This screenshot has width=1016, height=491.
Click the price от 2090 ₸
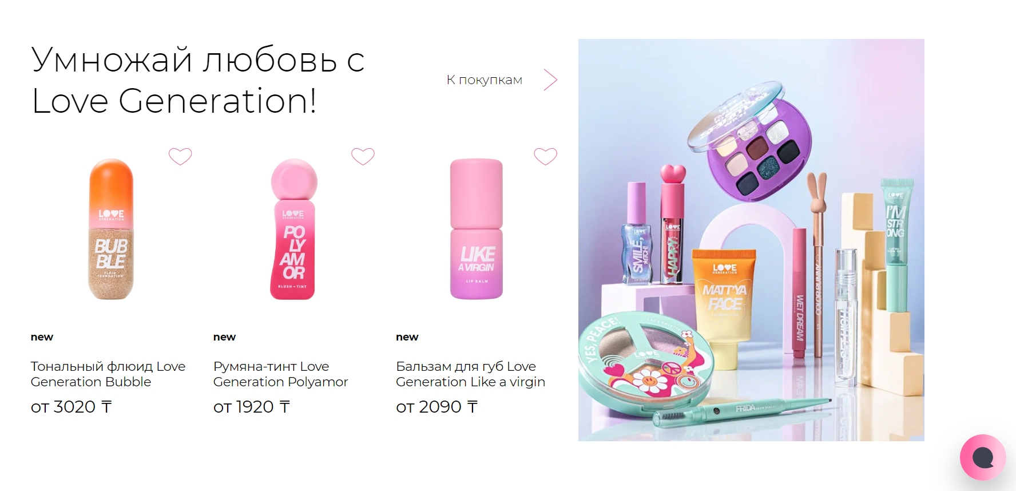(436, 407)
